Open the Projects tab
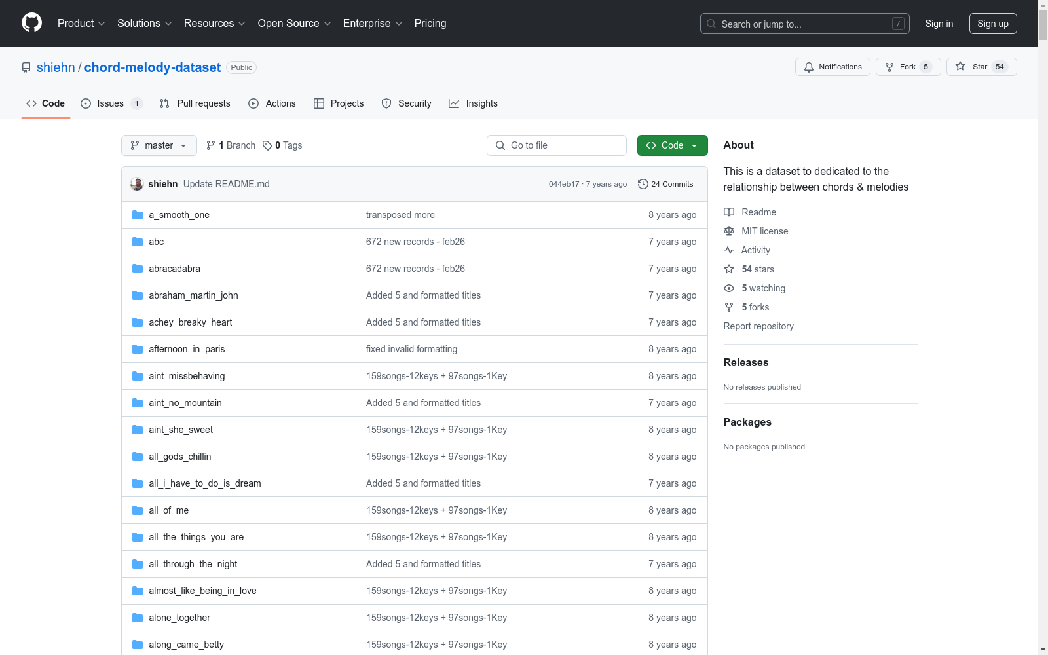 point(339,103)
